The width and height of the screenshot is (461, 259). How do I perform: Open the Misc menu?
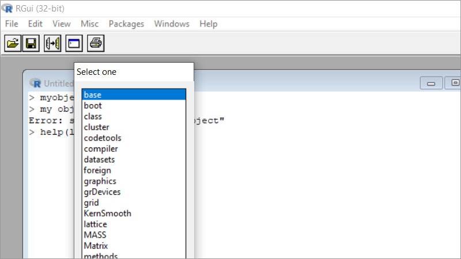[x=90, y=24]
